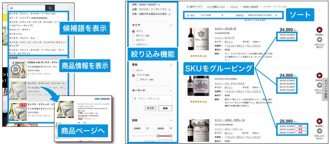Click right handle of price slider
Image resolution: width=330 pixels, height=144 pixels.
click(x=170, y=136)
